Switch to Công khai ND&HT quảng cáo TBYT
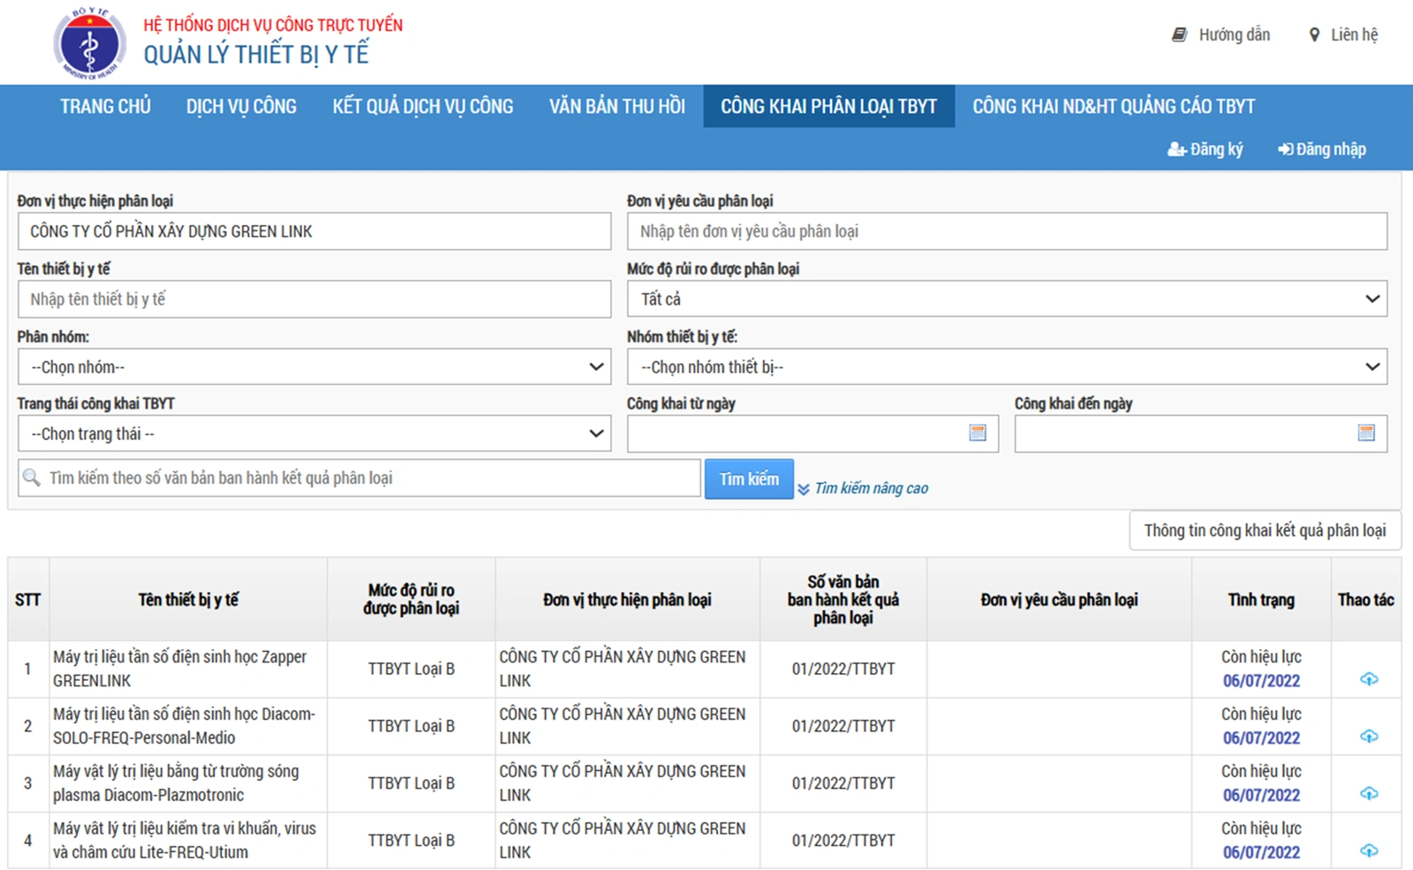The image size is (1413, 870). (x=1113, y=107)
